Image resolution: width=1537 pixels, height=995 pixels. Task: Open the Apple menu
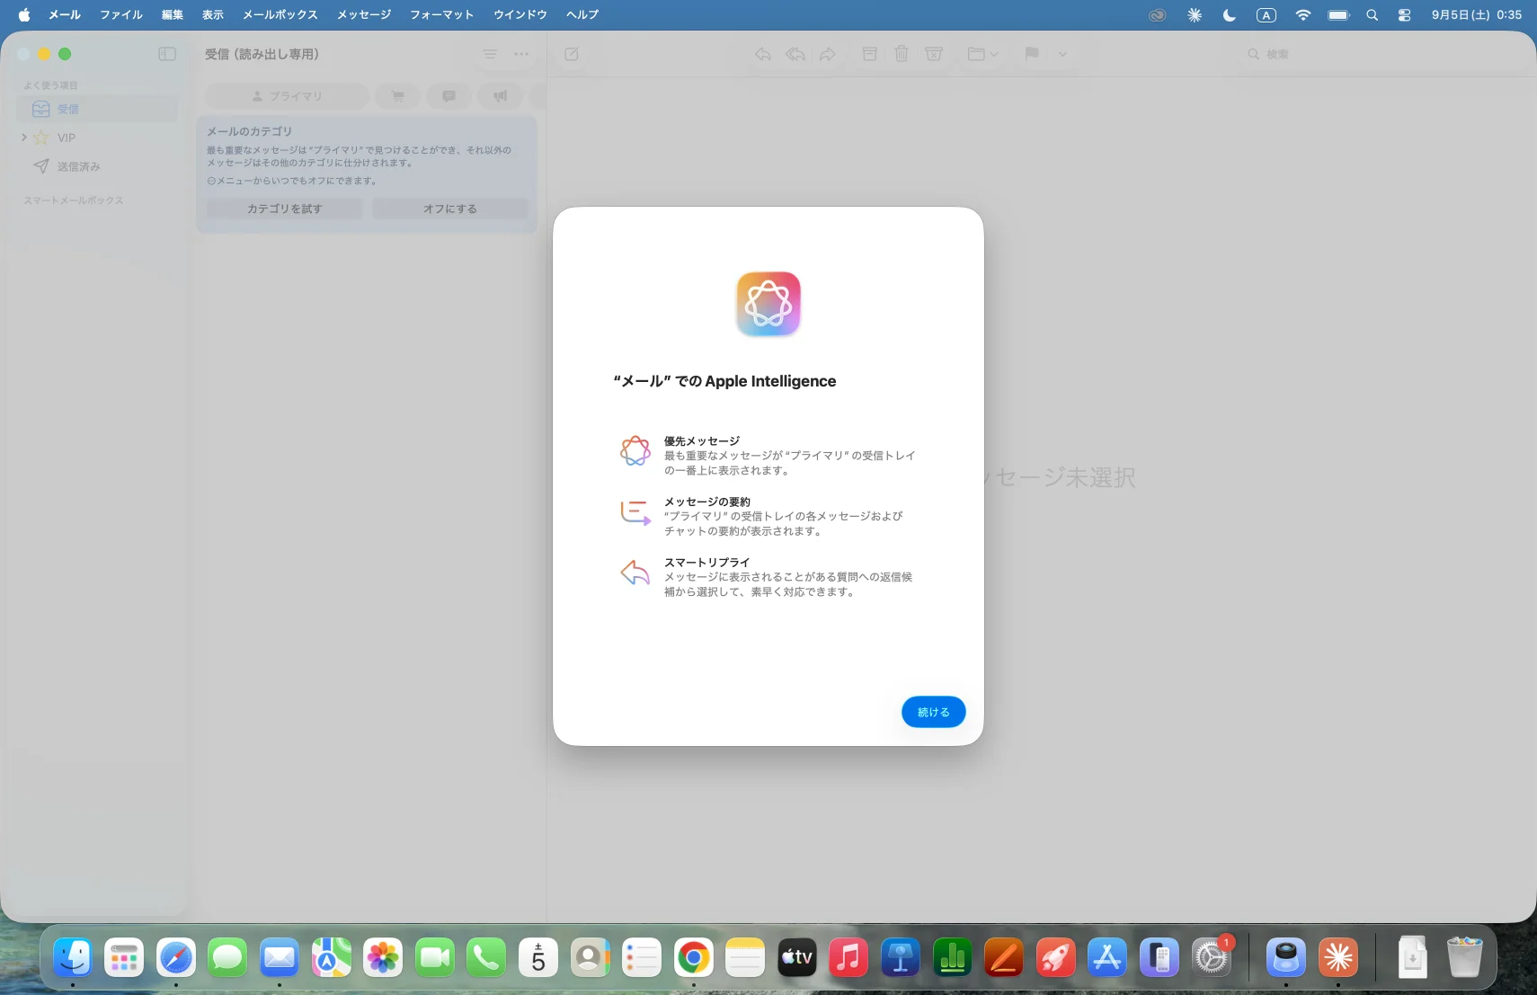click(x=24, y=14)
